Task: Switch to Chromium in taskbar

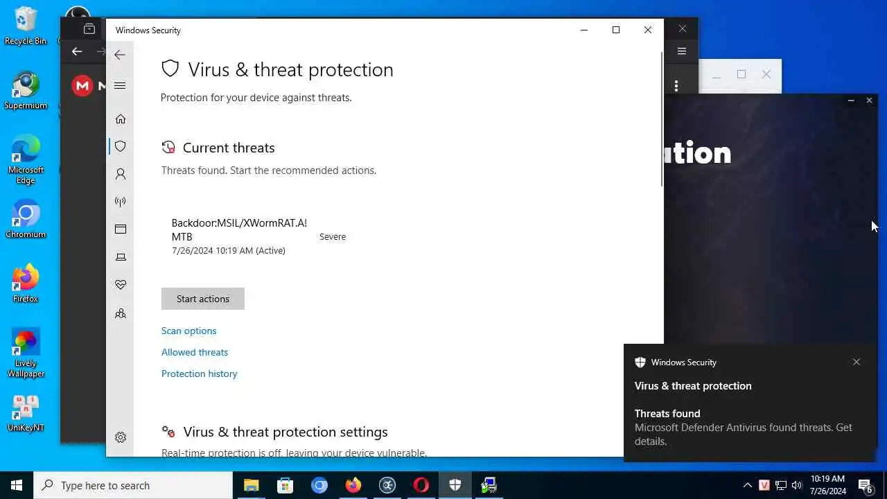Action: (319, 485)
